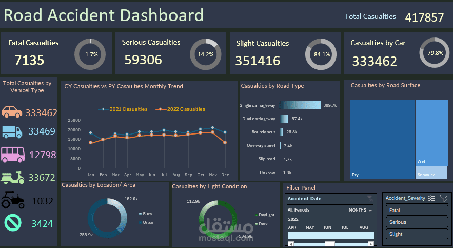Click the 255.9k urban data label
Image resolution: width=453 pixels, height=248 pixels.
click(x=86, y=235)
